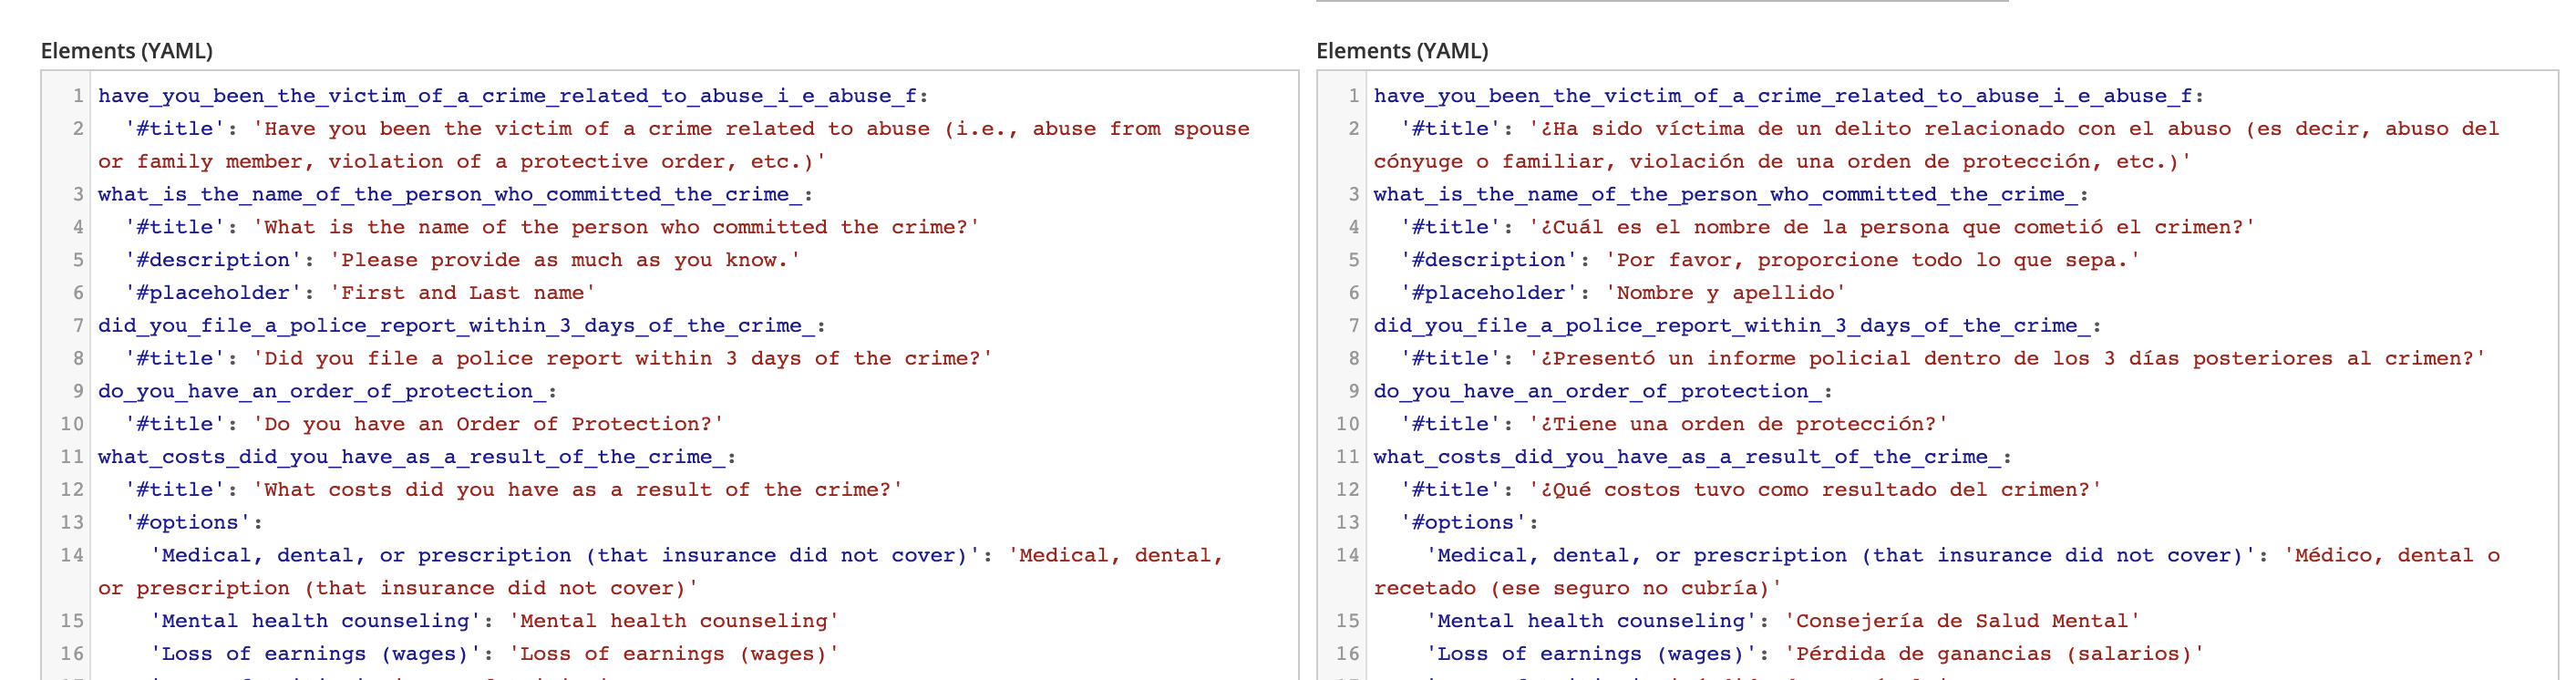
Task: Click 'What is the name of the person who committed the crime?'
Action: point(616,227)
